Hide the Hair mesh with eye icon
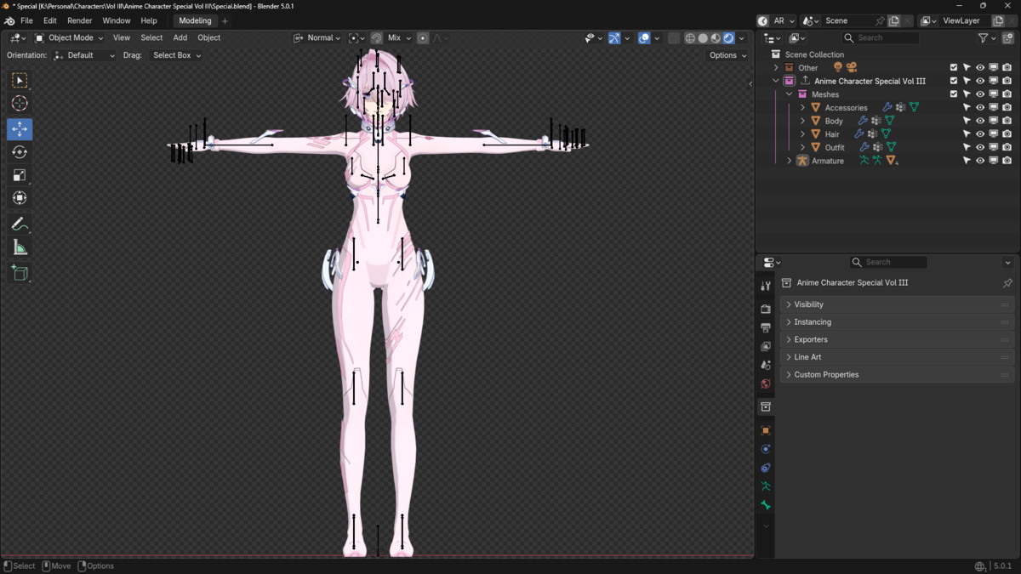This screenshot has width=1021, height=574. (x=980, y=134)
